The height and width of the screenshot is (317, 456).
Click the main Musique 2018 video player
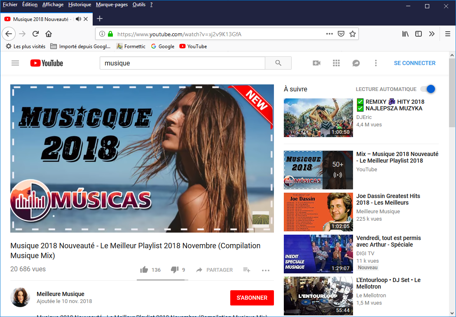click(142, 158)
